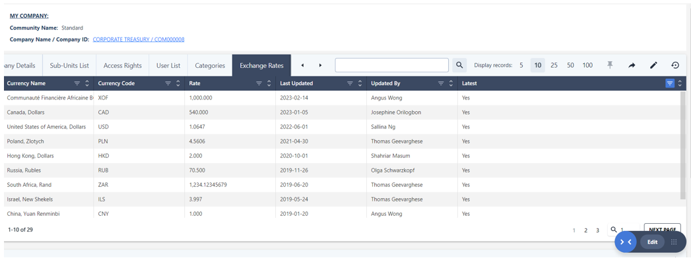Sort by Last Updated using sort arrows
The image size is (691, 258).
(360, 83)
